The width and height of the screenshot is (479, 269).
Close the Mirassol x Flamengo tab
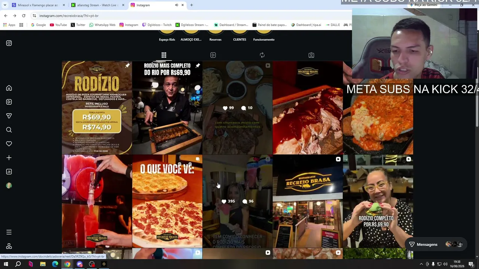click(64, 5)
